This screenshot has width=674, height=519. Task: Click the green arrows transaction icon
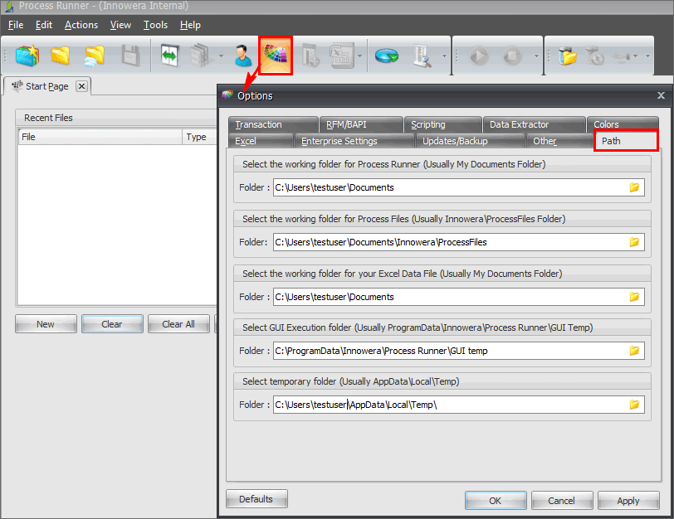point(170,56)
